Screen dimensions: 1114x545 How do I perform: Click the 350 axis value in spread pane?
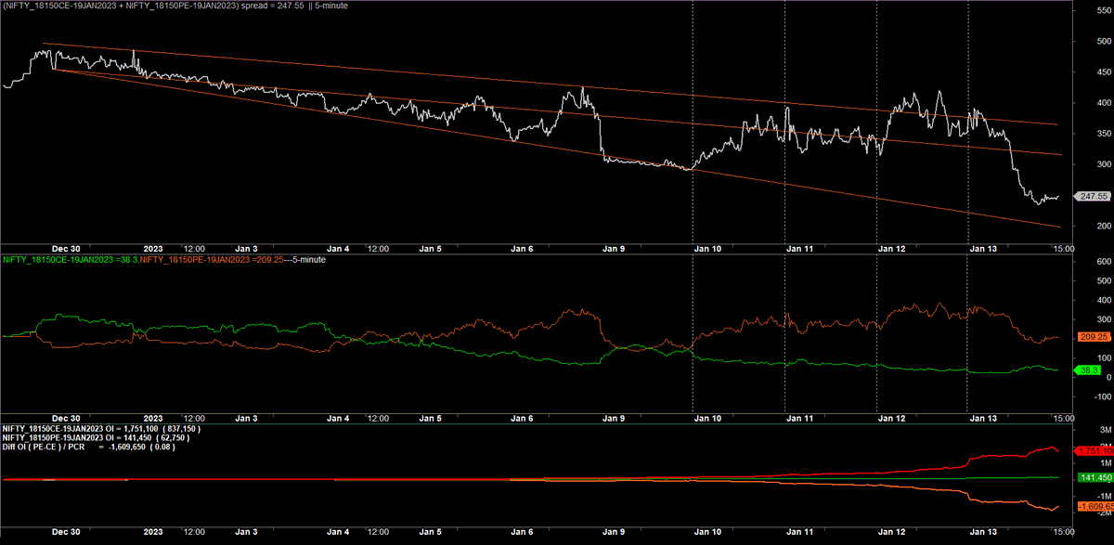click(x=1104, y=135)
